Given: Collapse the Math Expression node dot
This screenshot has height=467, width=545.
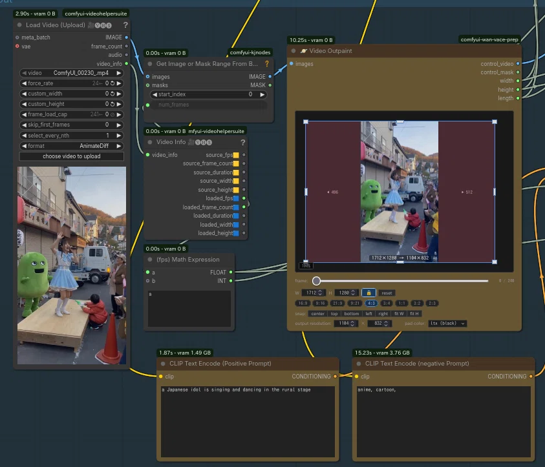Looking at the screenshot, I should point(150,260).
